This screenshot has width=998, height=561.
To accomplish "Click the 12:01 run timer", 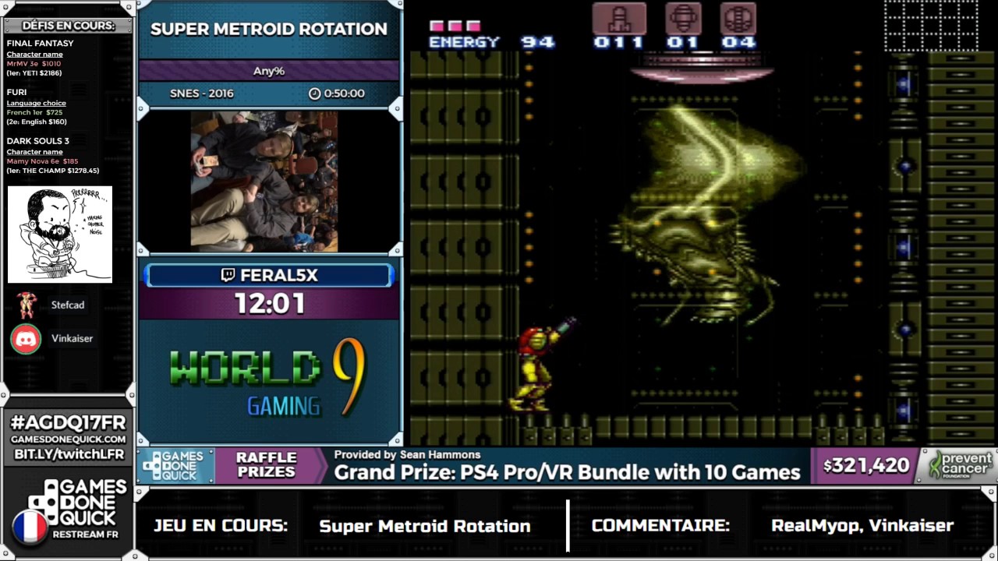I will [x=270, y=303].
